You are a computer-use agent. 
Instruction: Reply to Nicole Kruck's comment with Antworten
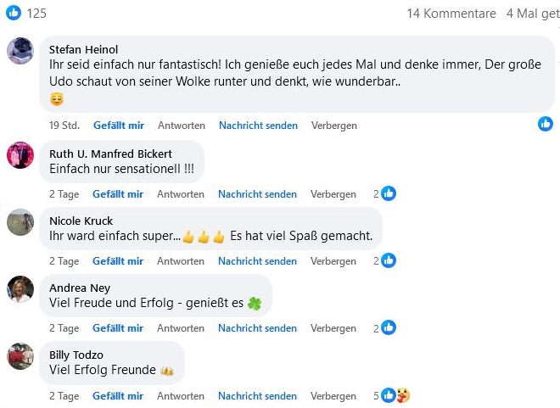[x=181, y=261]
